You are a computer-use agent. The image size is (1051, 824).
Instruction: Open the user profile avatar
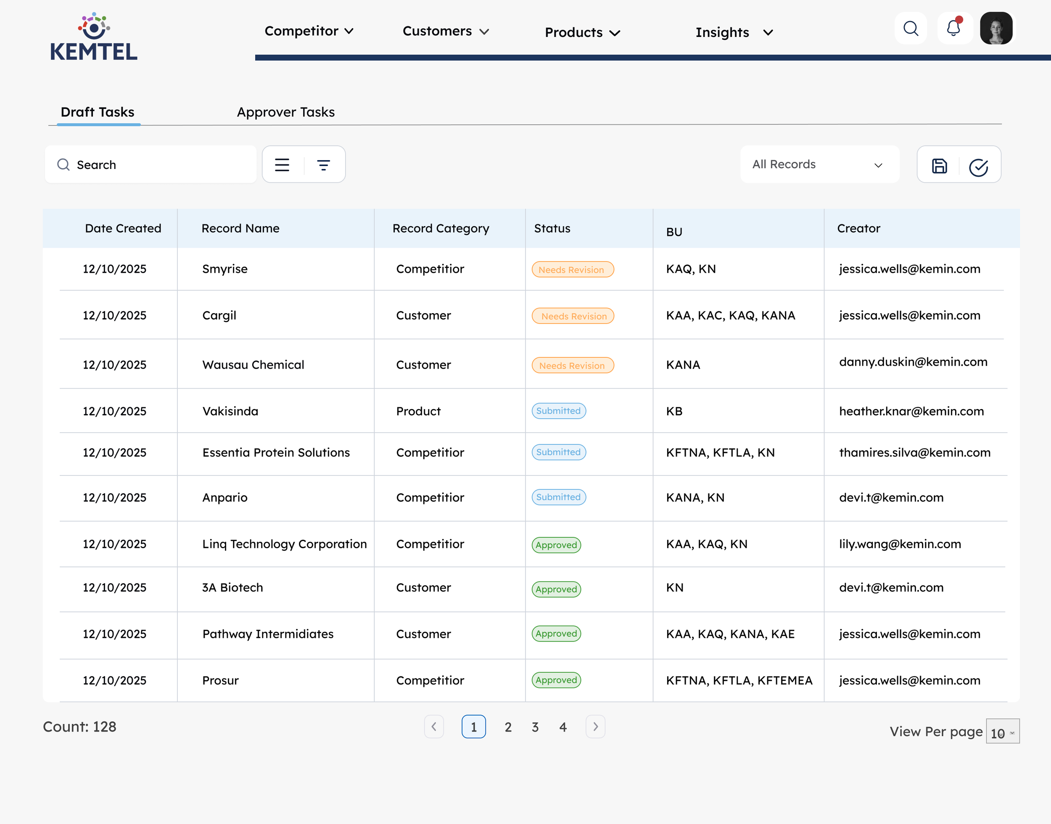click(996, 29)
